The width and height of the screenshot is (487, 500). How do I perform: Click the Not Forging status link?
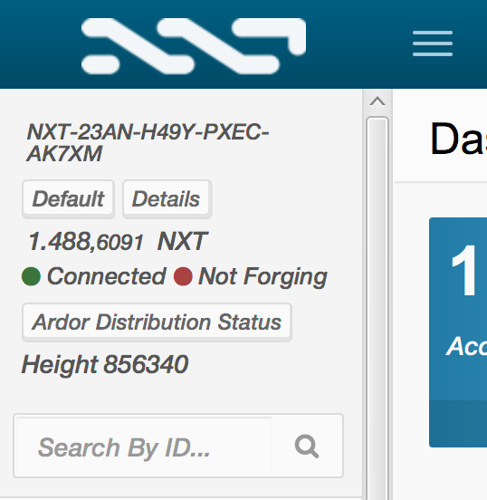pyautogui.click(x=263, y=277)
